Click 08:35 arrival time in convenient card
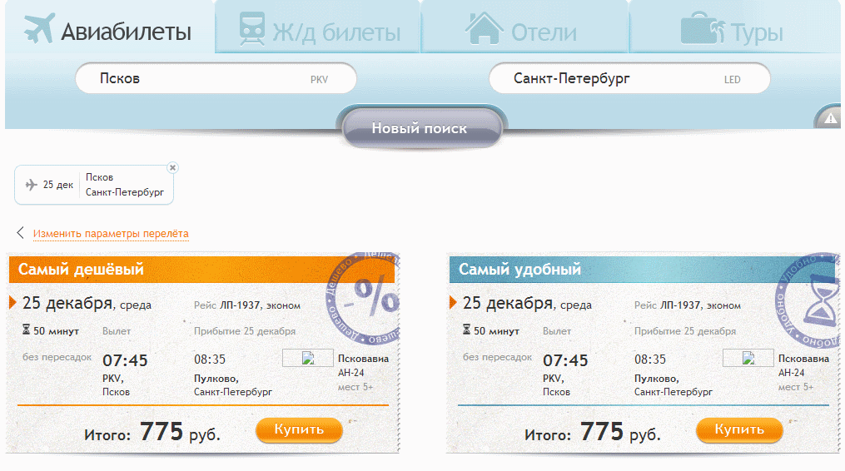845x471 pixels. click(x=650, y=359)
